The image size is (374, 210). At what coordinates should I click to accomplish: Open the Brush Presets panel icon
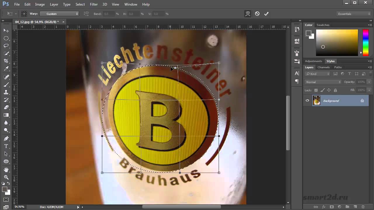[x=297, y=62]
